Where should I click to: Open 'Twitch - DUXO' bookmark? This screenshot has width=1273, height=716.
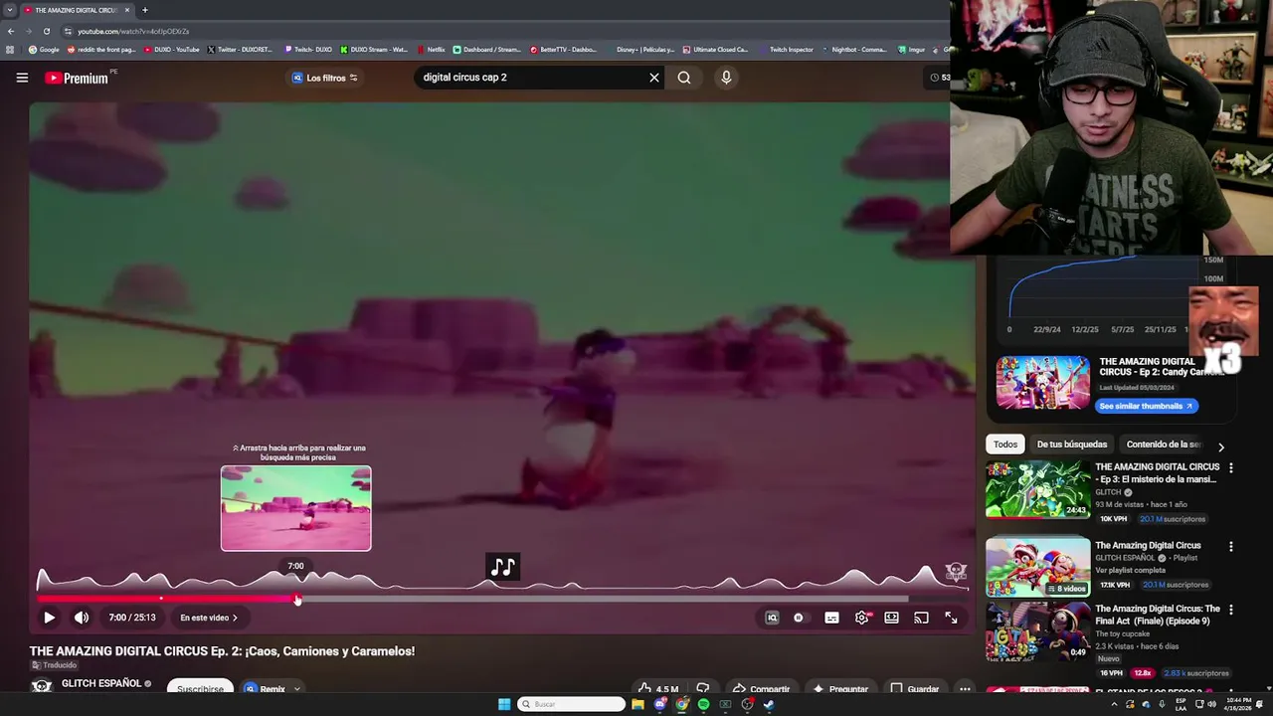point(308,49)
